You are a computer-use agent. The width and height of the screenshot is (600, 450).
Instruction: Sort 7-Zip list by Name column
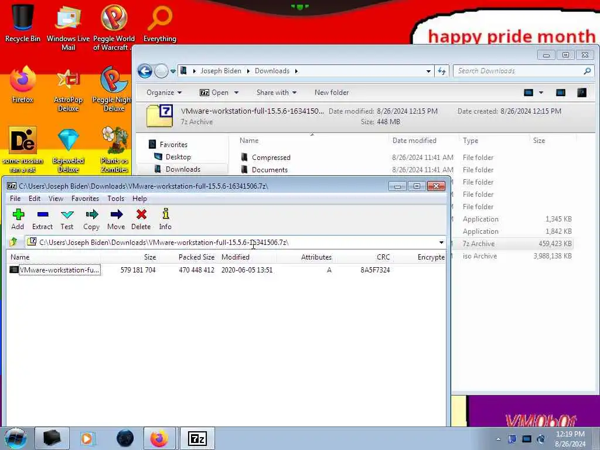tap(53, 257)
